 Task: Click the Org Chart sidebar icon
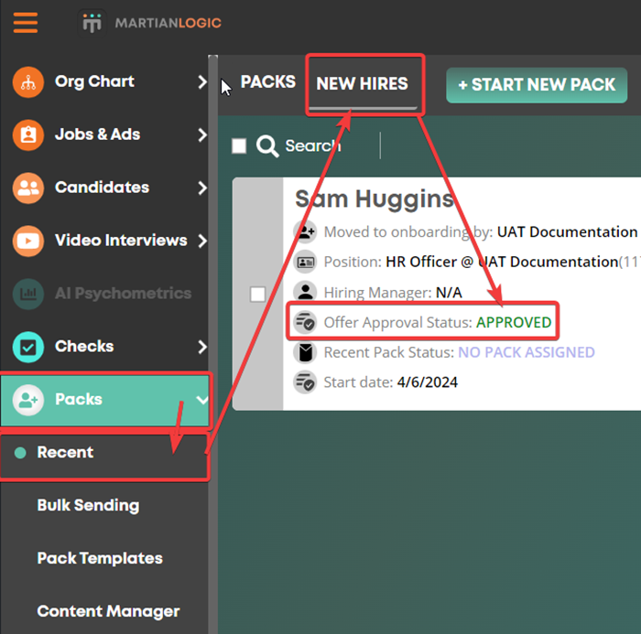coord(28,82)
